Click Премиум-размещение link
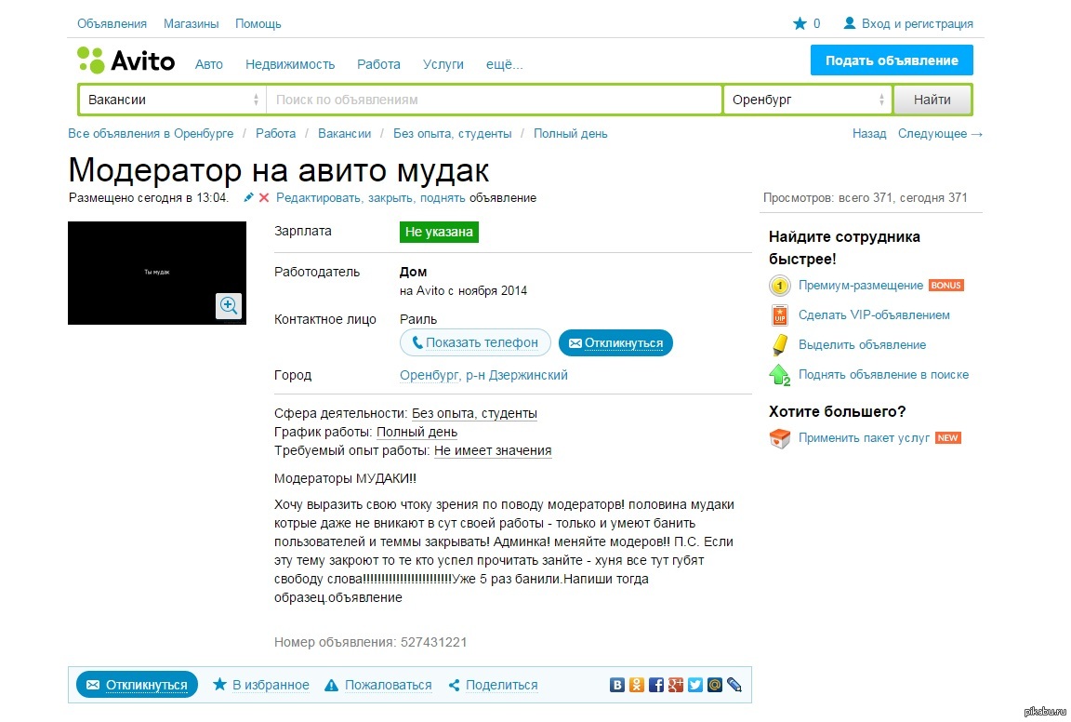This screenshot has width=1071, height=722. 861,286
